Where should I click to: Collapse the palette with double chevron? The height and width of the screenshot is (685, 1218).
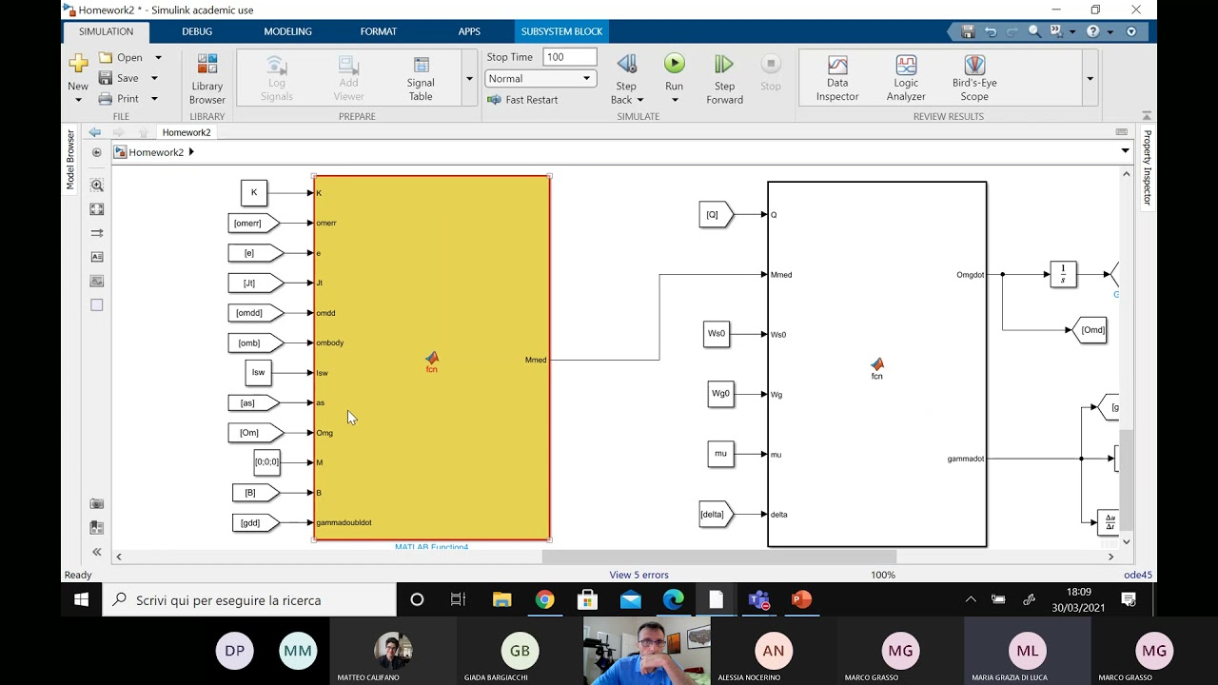[x=96, y=552]
